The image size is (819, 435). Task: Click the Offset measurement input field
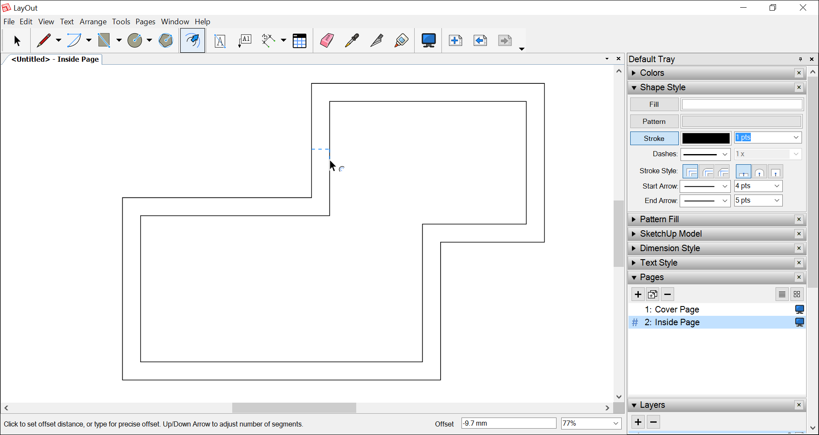[x=508, y=424]
